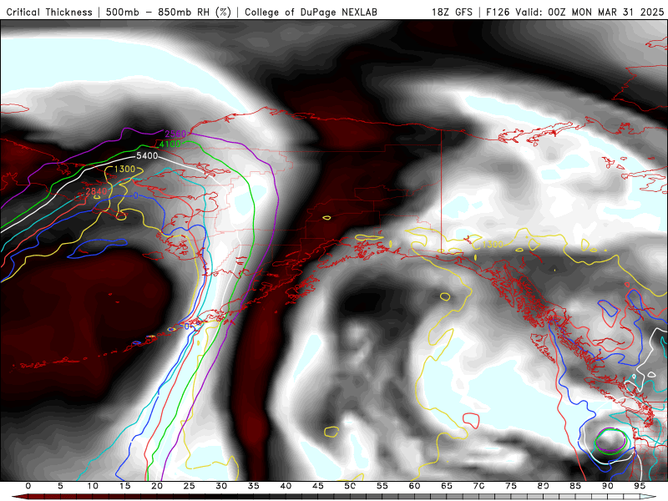Click colorbar tick label "95"
This screenshot has width=668, height=501.
pyautogui.click(x=640, y=486)
